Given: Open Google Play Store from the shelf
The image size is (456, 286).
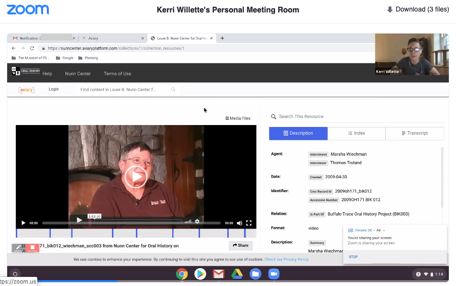Looking at the screenshot, I should click(x=200, y=274).
